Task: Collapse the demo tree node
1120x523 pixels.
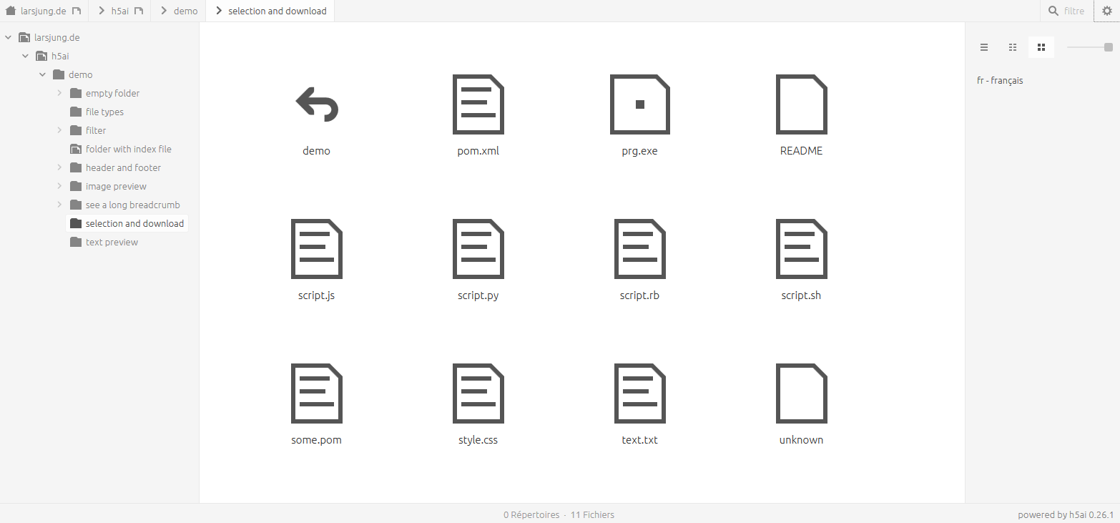Action: coord(43,74)
